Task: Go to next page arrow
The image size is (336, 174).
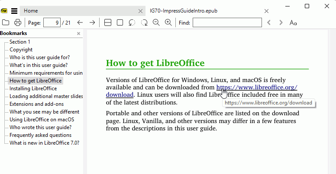Action: 92,22
